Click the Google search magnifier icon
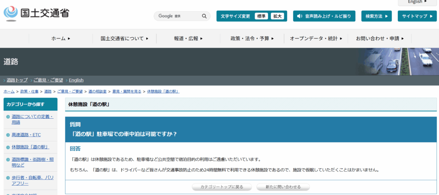439x195 pixels. 204,16
